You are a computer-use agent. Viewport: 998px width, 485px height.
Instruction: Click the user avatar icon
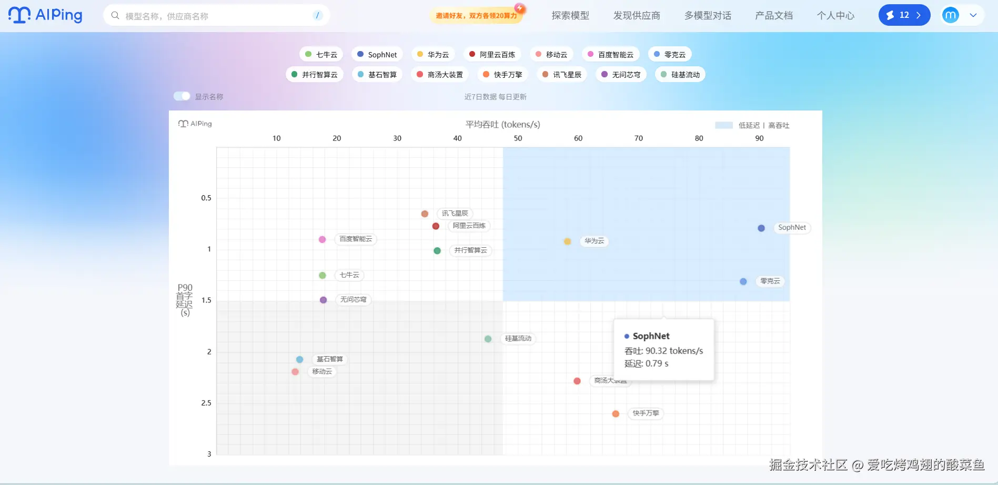click(x=951, y=15)
